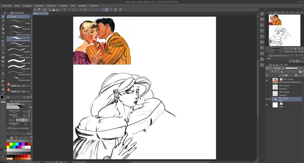
Task: Open the Camada(L) menu
Action: click(39, 5)
